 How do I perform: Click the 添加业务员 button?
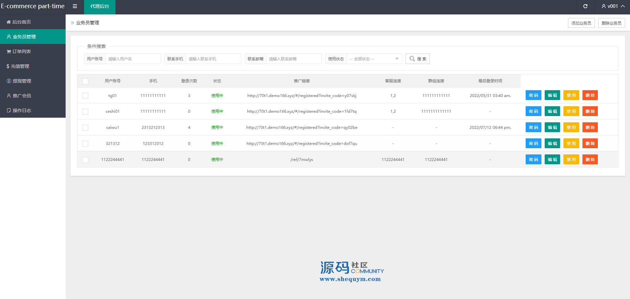(x=581, y=23)
